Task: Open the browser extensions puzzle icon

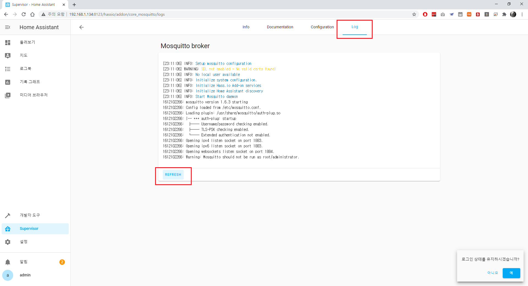Action: (x=504, y=14)
